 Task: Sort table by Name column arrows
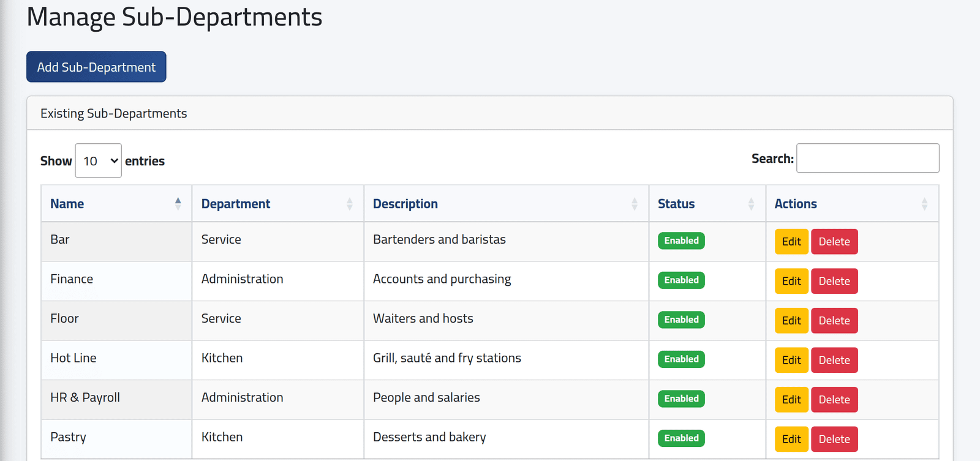coord(178,204)
